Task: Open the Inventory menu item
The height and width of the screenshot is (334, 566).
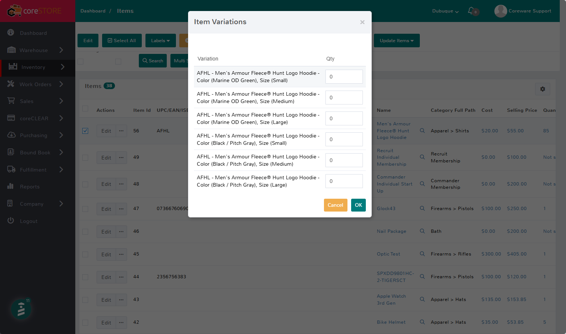Action: 37,67
